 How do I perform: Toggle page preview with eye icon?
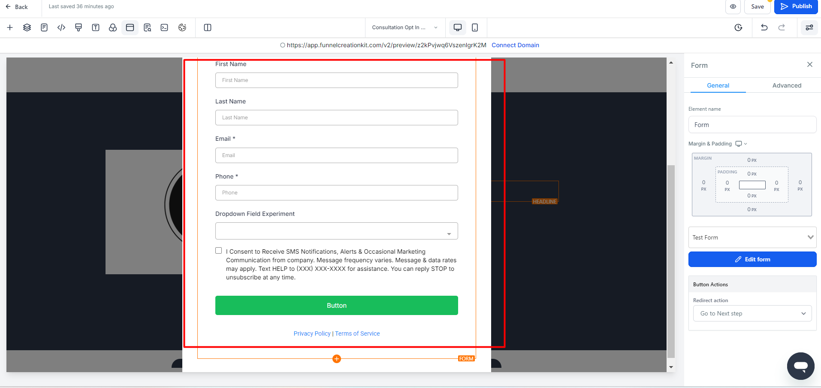[x=733, y=6]
